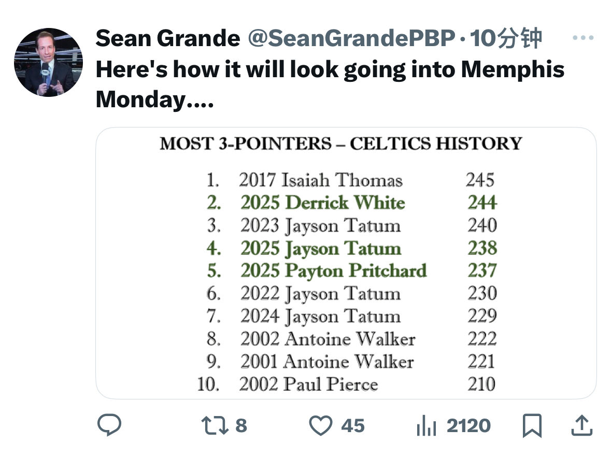611x458 pixels.
Task: Open the 10分钟 timestamp link
Action: pos(506,38)
